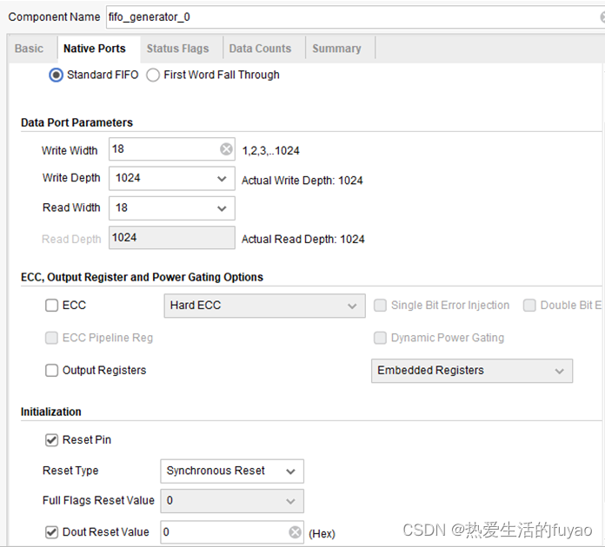Screen dimensions: 605x547
Task: Click the Dynamic Power Gating checkbox
Action: click(380, 338)
